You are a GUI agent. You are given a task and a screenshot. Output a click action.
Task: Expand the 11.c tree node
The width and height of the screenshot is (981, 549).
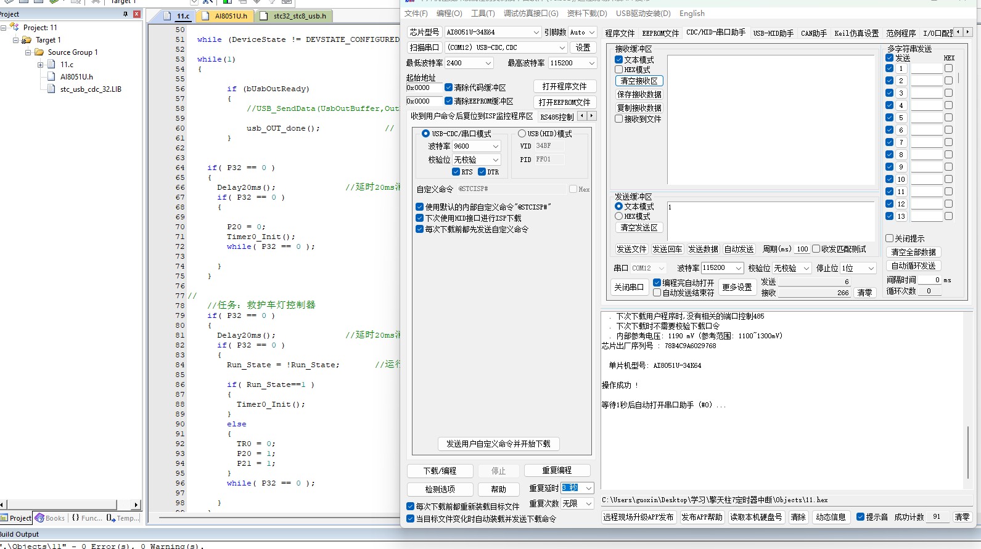tap(40, 65)
